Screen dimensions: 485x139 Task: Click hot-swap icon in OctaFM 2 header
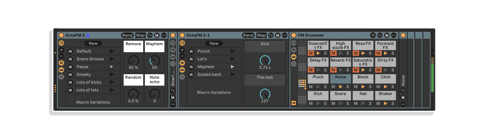click(x=150, y=35)
